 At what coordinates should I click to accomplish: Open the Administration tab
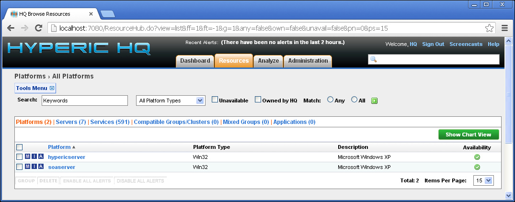[308, 61]
